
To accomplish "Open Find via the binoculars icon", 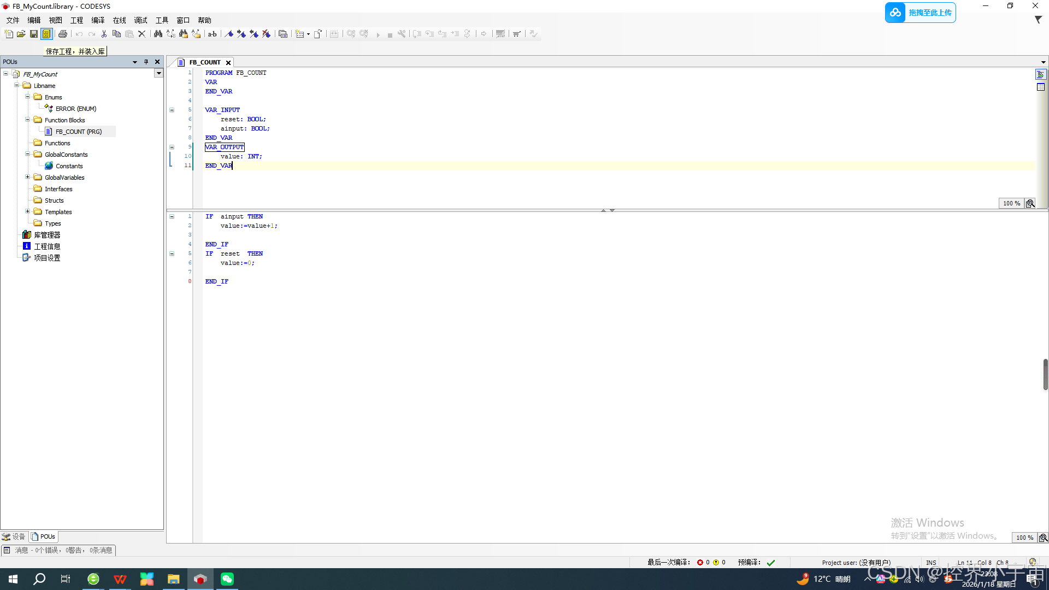I will [158, 34].
